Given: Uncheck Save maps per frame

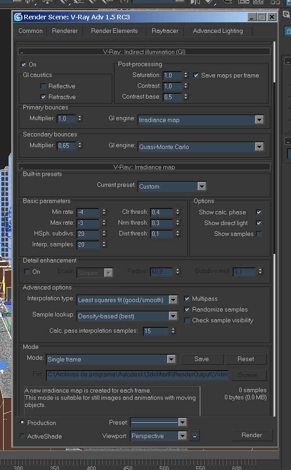Looking at the screenshot, I should pos(196,75).
